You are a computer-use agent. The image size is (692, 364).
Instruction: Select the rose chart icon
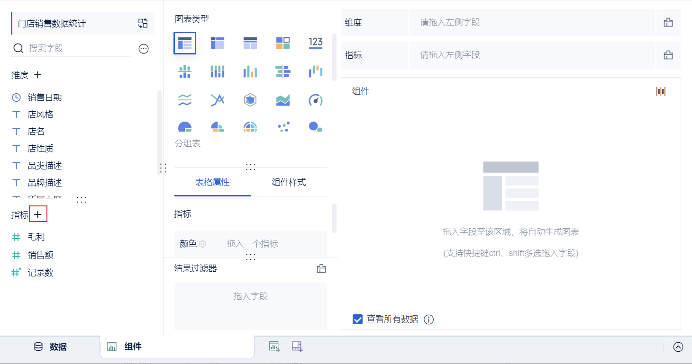click(x=218, y=126)
